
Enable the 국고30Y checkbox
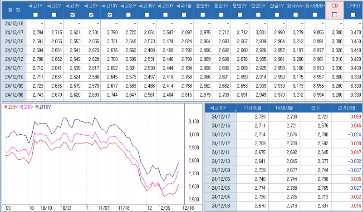click(147, 15)
